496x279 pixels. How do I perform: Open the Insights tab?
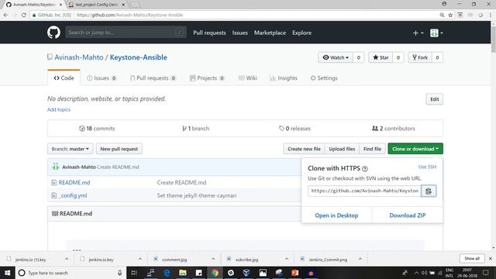pyautogui.click(x=284, y=77)
